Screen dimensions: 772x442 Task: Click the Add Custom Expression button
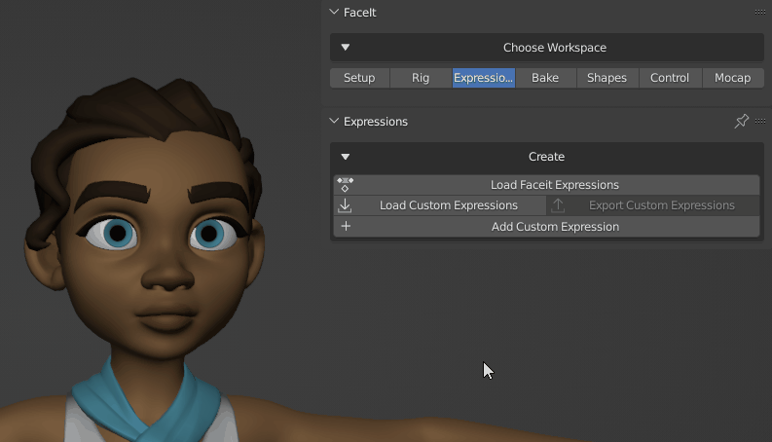[x=555, y=227]
